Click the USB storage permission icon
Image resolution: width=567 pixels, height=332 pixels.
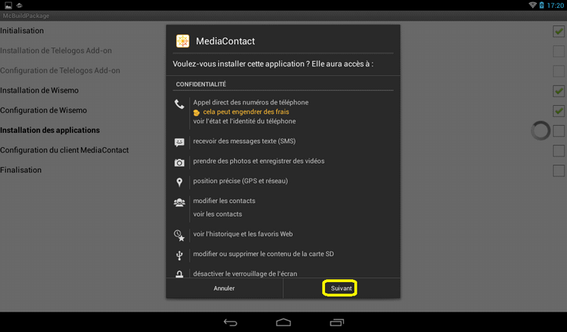180,255
